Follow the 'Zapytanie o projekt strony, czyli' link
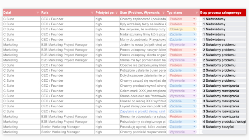249x140 pixels. point(143,112)
